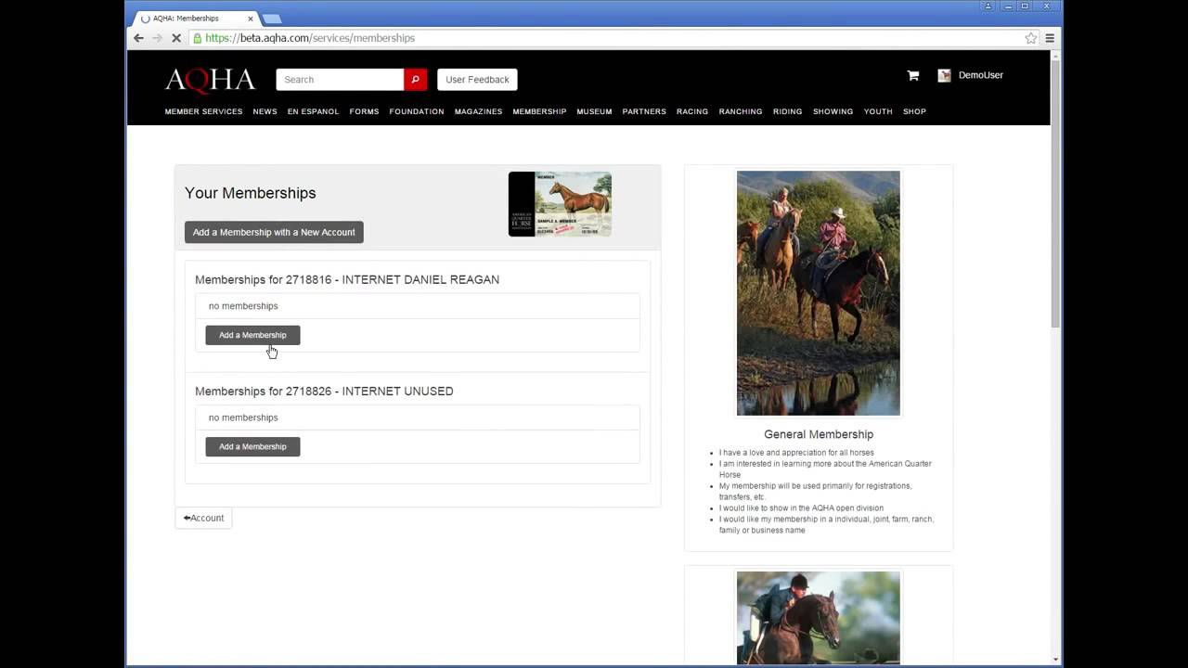Image resolution: width=1188 pixels, height=668 pixels.
Task: Click 'I have a love and appreciation for all horses'
Action: (796, 453)
